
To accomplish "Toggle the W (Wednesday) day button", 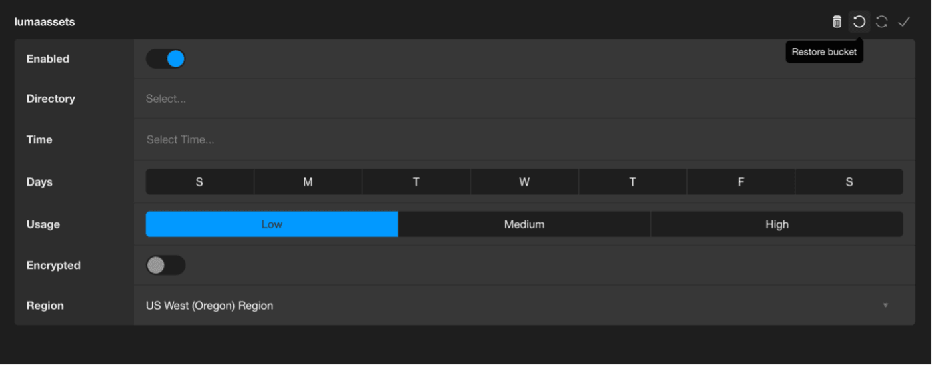I will coord(524,181).
